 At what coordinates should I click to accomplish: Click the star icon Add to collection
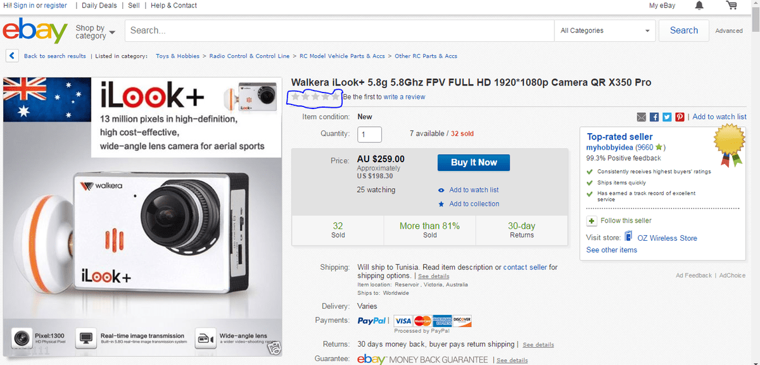click(x=441, y=204)
